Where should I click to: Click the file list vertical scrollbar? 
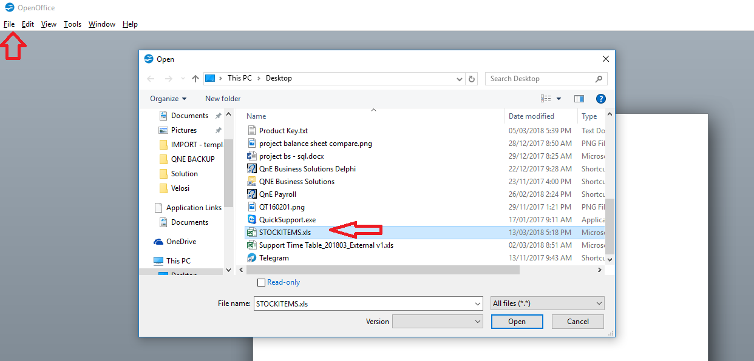[x=610, y=227]
